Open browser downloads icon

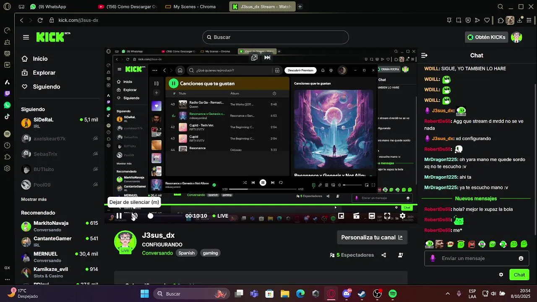tap(521, 20)
